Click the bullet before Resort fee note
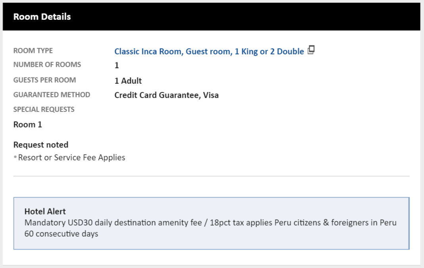Image resolution: width=424 pixels, height=268 pixels. 15,158
